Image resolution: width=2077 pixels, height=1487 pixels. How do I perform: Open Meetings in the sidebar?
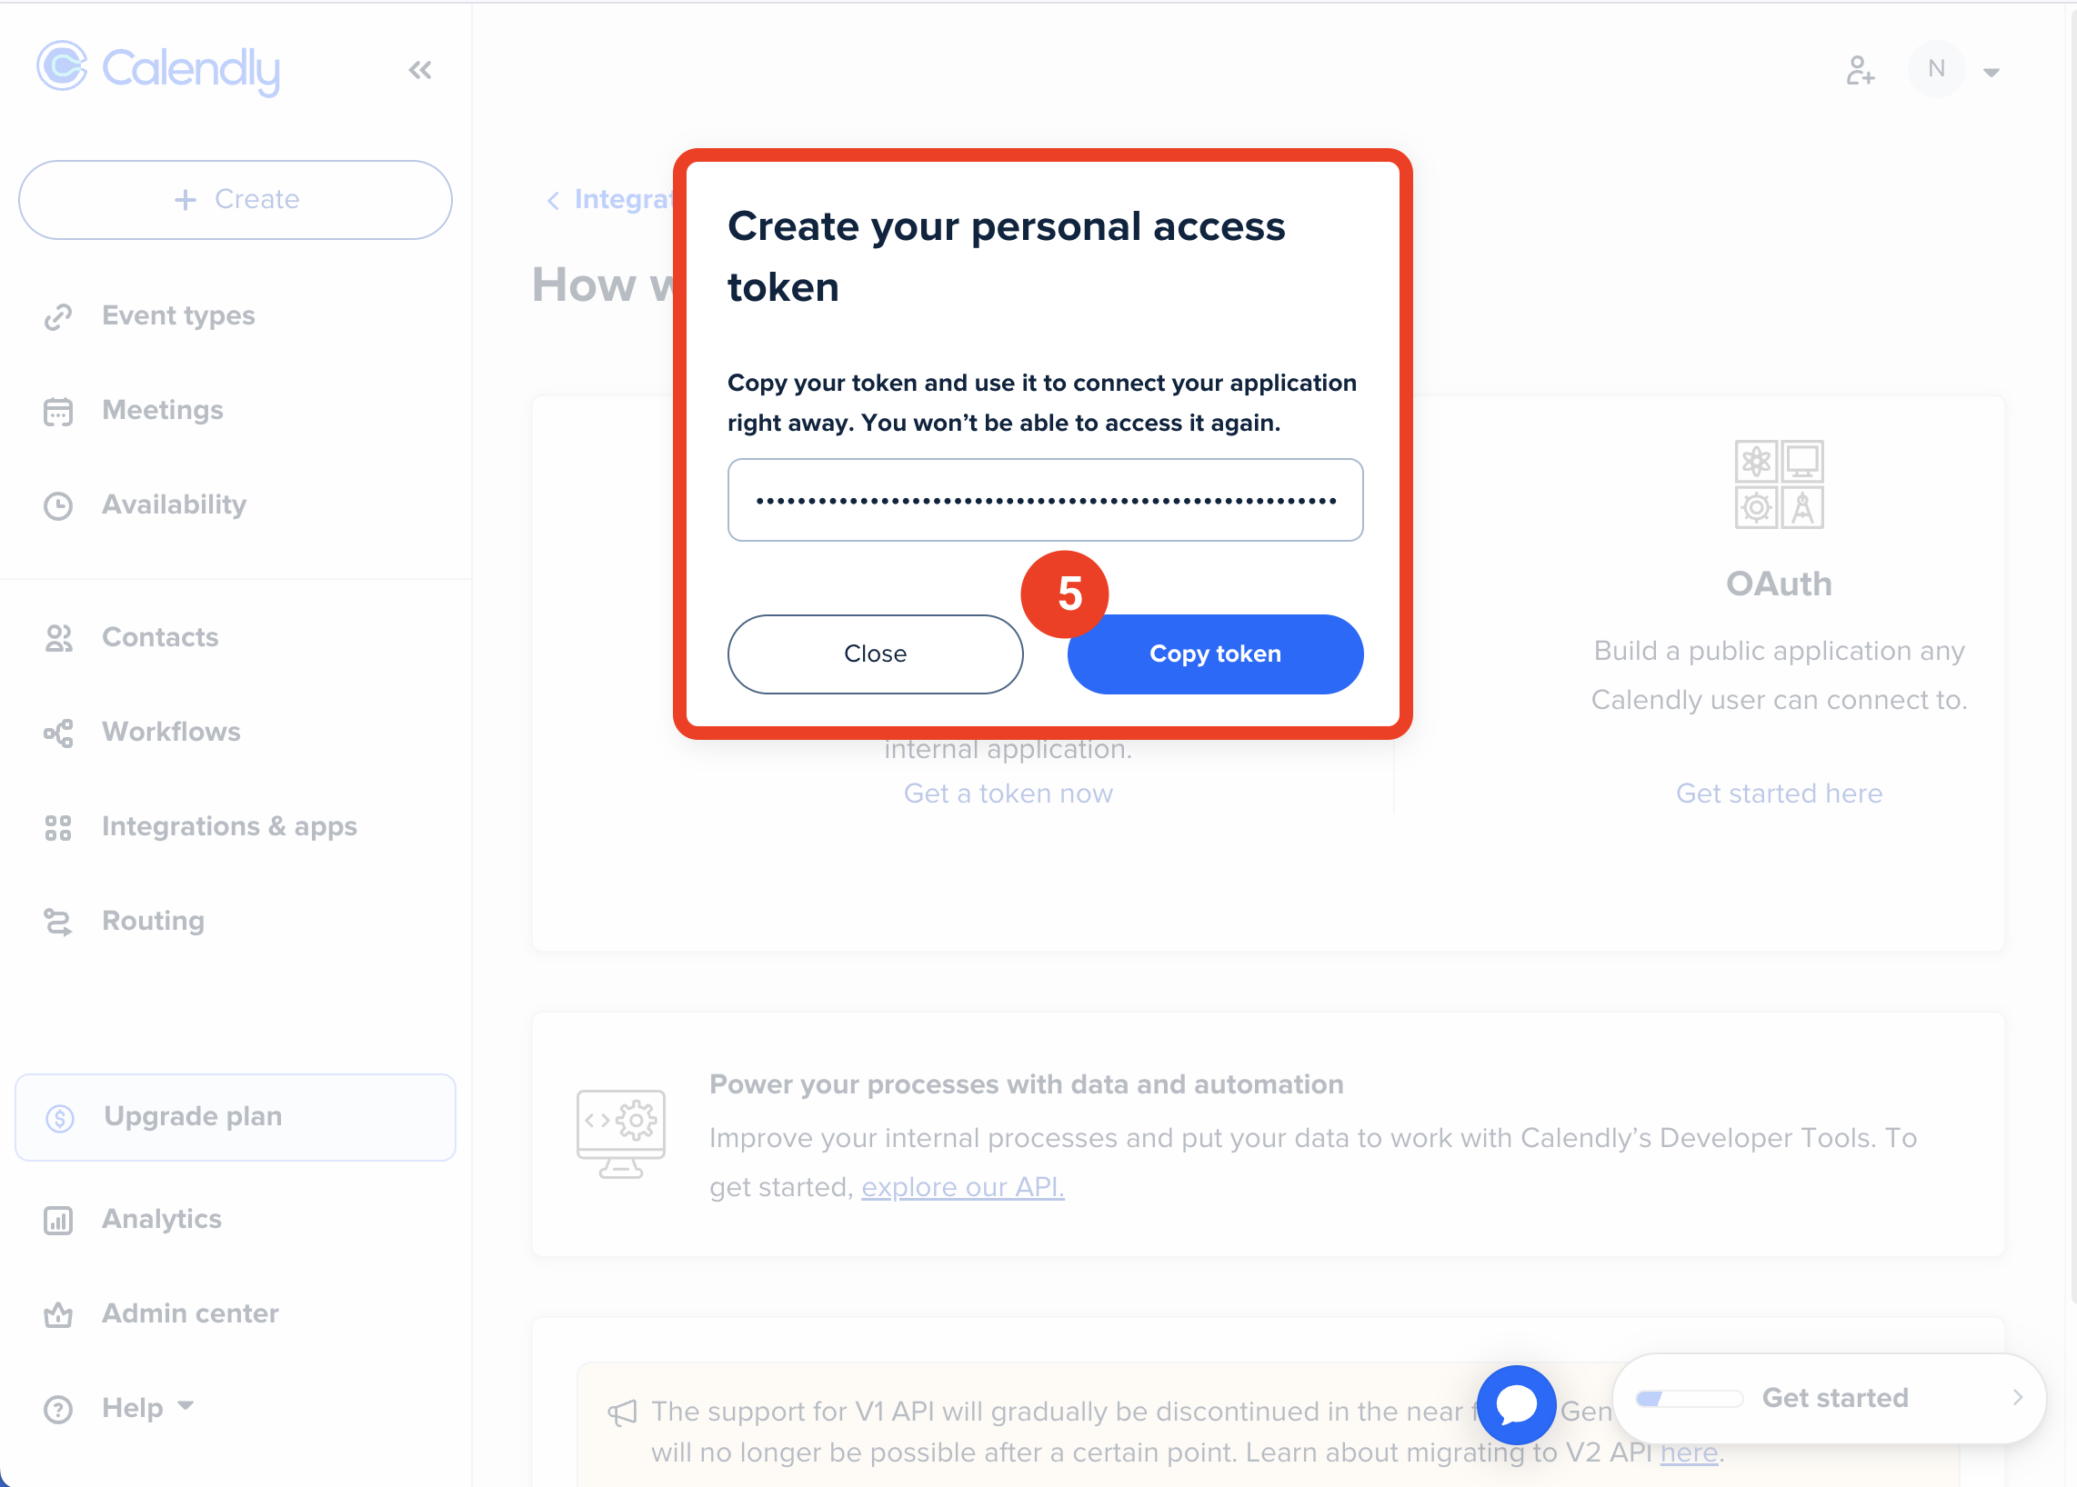[x=162, y=411]
